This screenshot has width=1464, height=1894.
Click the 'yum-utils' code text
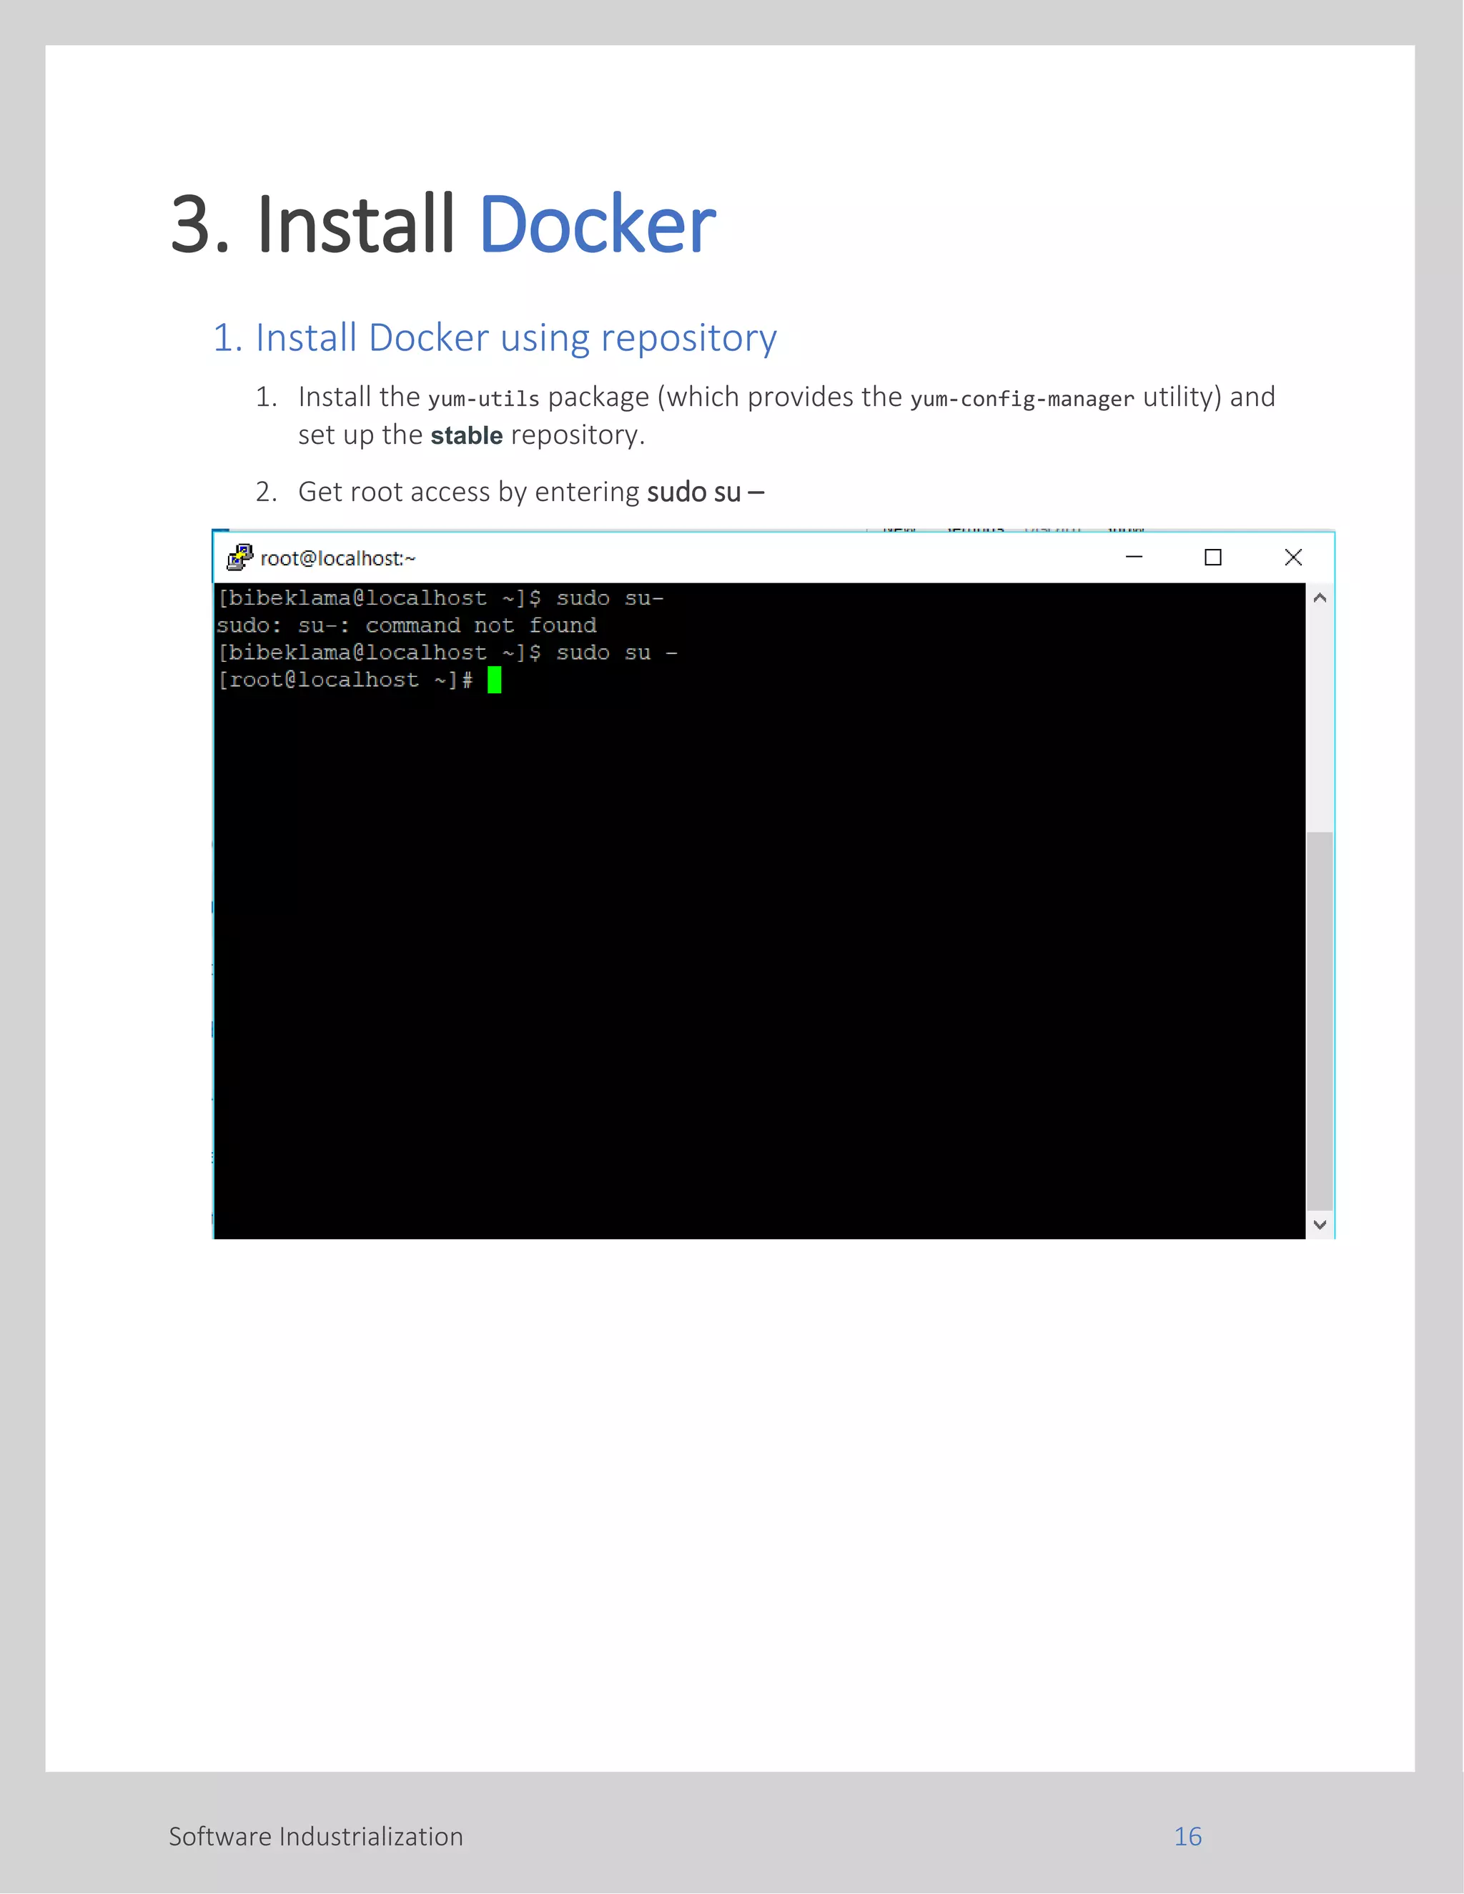tap(483, 399)
